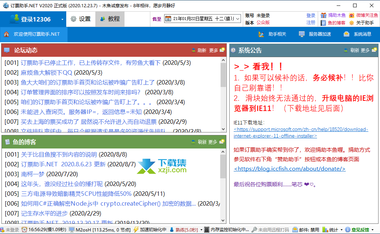Select the 欢迎使用订票助手.NET tab

coord(34,34)
